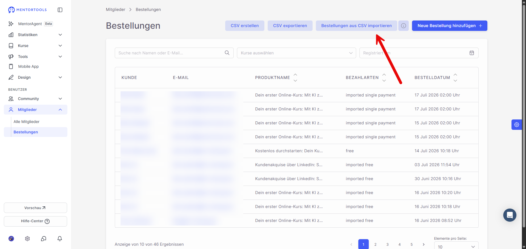Open the floating settings gear on the right edge
Screen dimensions: 526x249
(517, 125)
